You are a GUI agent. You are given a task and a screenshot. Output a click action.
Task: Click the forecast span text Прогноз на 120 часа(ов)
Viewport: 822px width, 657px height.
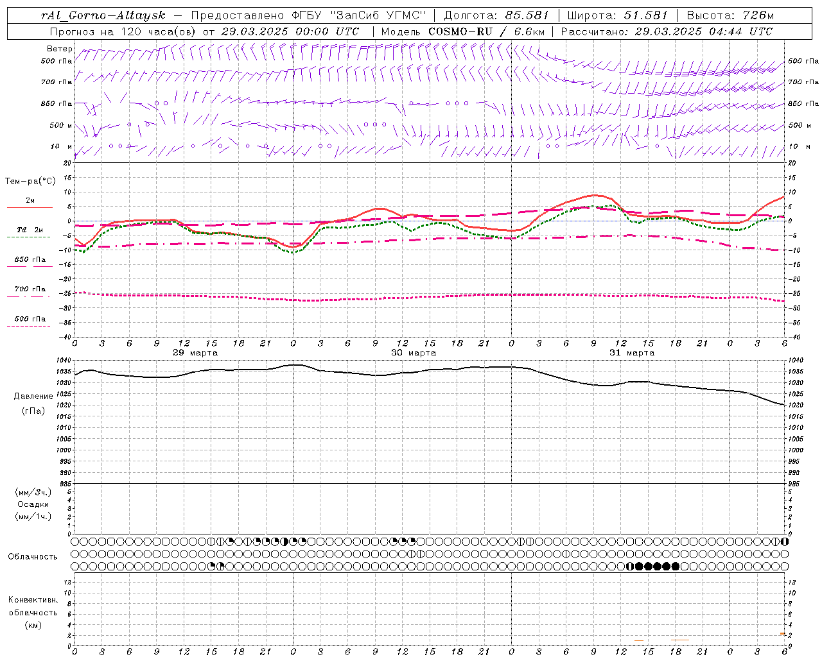123,31
